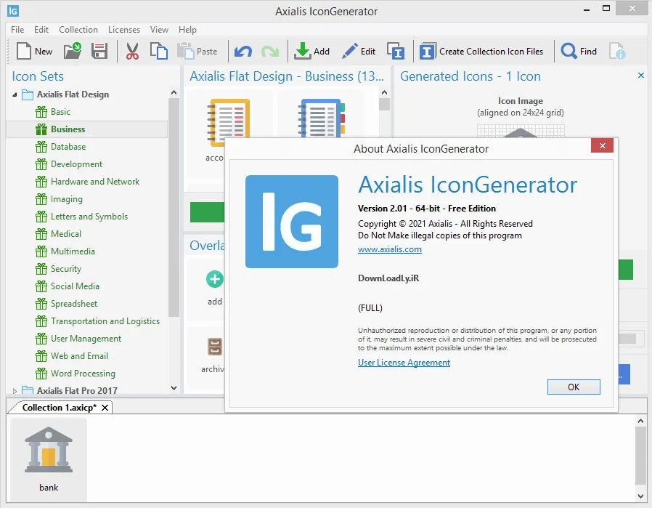Viewport: 652px width, 508px height.
Task: Click OK in the About dialog
Action: coord(574,387)
